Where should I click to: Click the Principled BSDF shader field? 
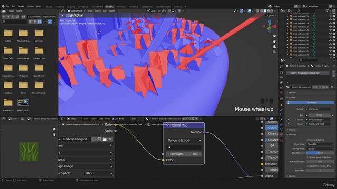(318, 120)
